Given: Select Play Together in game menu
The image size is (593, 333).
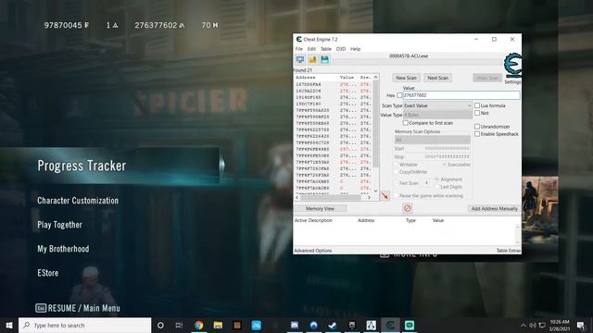Looking at the screenshot, I should pyautogui.click(x=59, y=225).
